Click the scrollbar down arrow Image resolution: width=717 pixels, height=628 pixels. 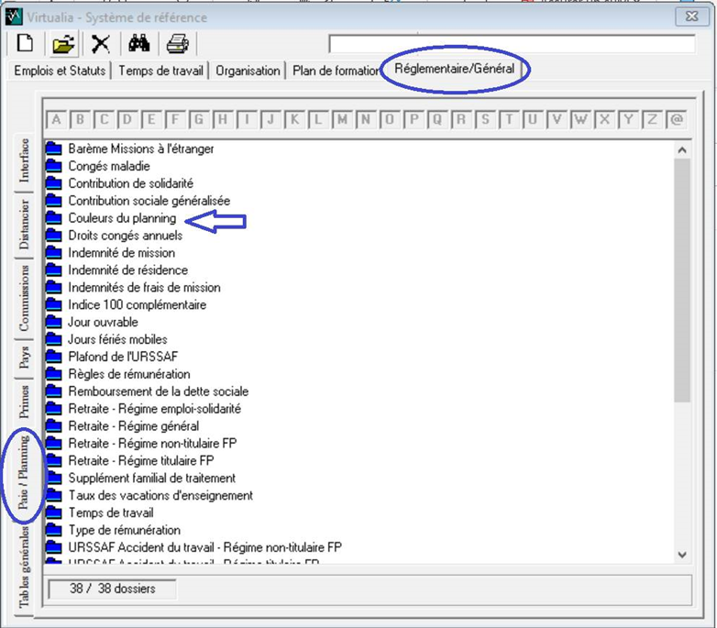682,555
